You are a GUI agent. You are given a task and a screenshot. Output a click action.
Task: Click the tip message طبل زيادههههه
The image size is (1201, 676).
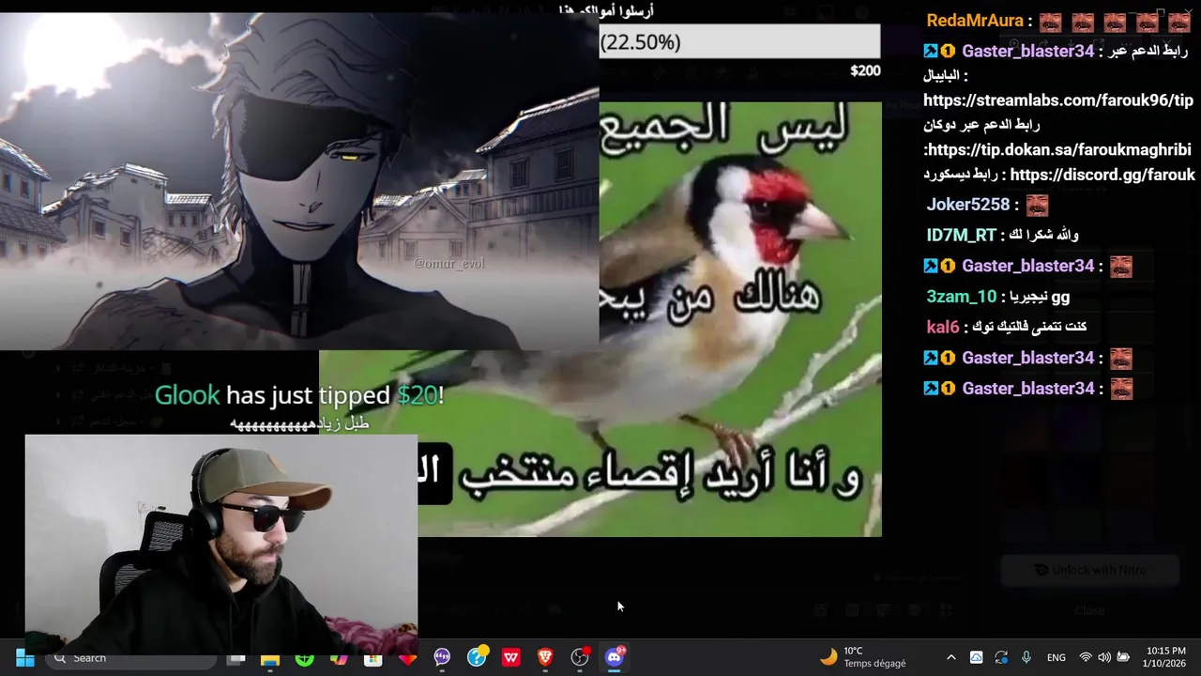point(299,423)
